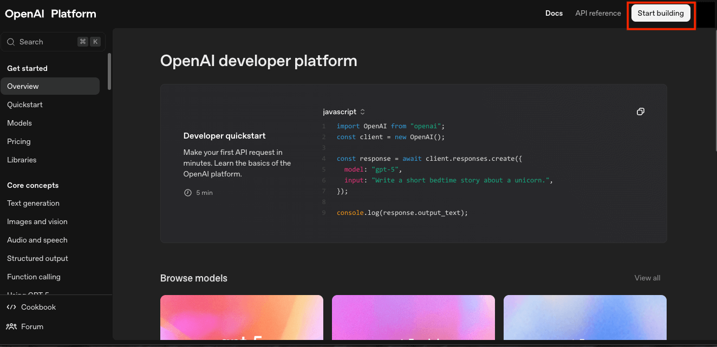The width and height of the screenshot is (717, 347).
Task: Click the 5 min clock icon
Action: click(188, 193)
